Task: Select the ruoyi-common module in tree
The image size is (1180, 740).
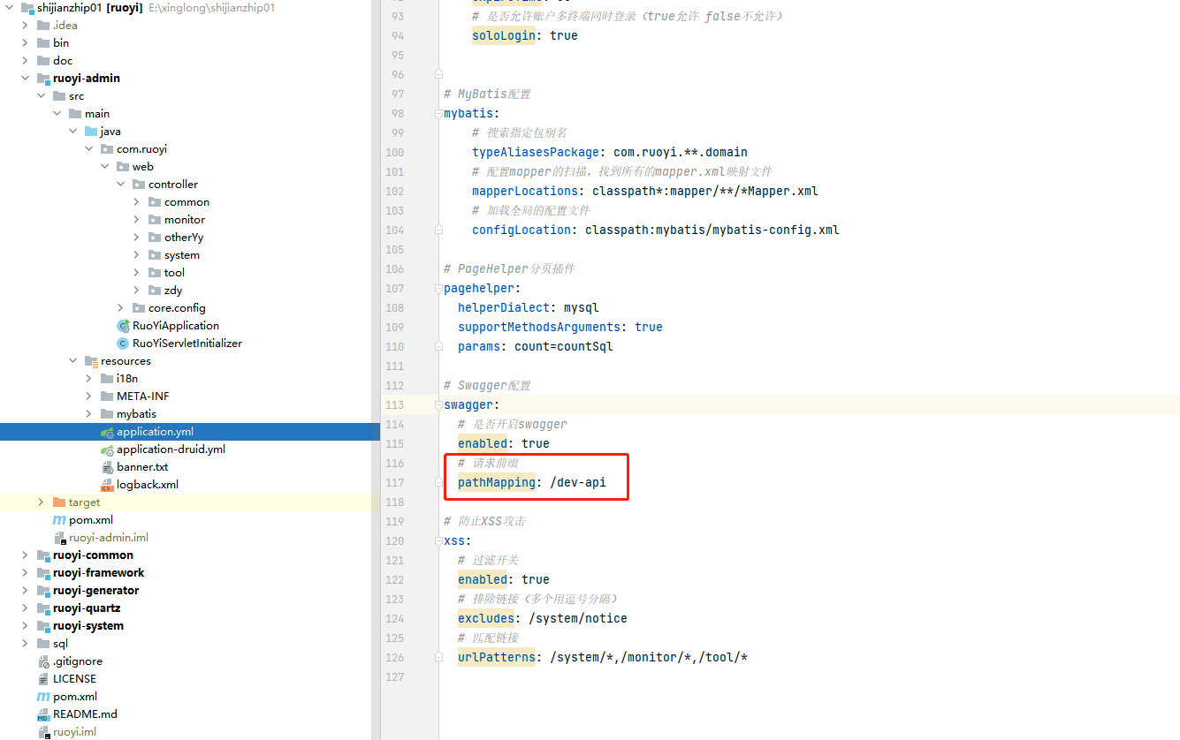Action: click(x=93, y=555)
